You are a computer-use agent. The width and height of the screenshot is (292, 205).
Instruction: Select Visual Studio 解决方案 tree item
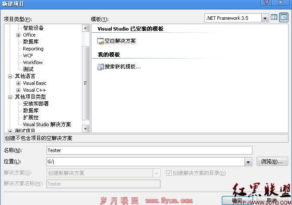[x=47, y=124]
